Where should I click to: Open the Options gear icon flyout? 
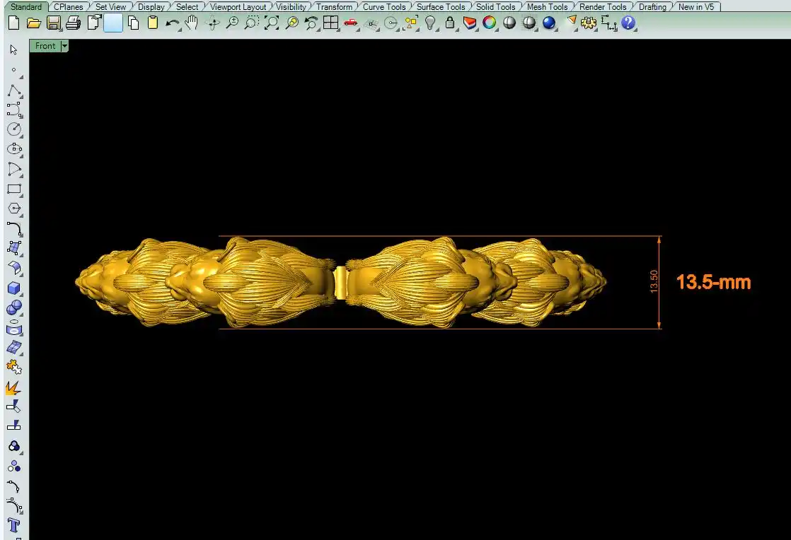click(x=589, y=23)
